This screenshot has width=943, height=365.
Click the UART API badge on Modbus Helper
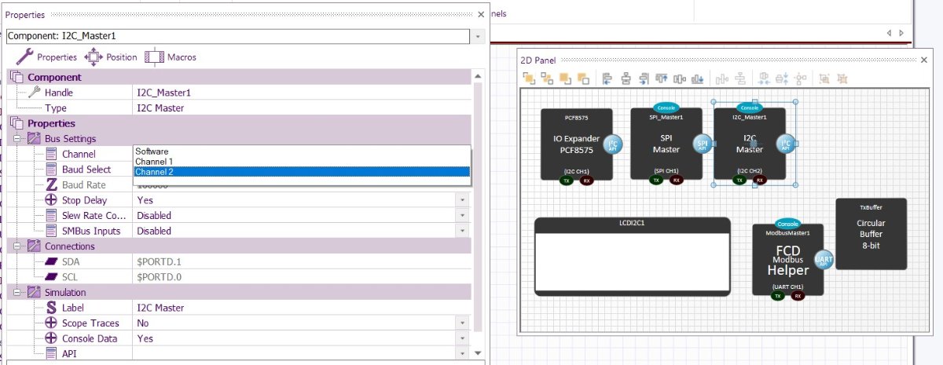coord(824,260)
